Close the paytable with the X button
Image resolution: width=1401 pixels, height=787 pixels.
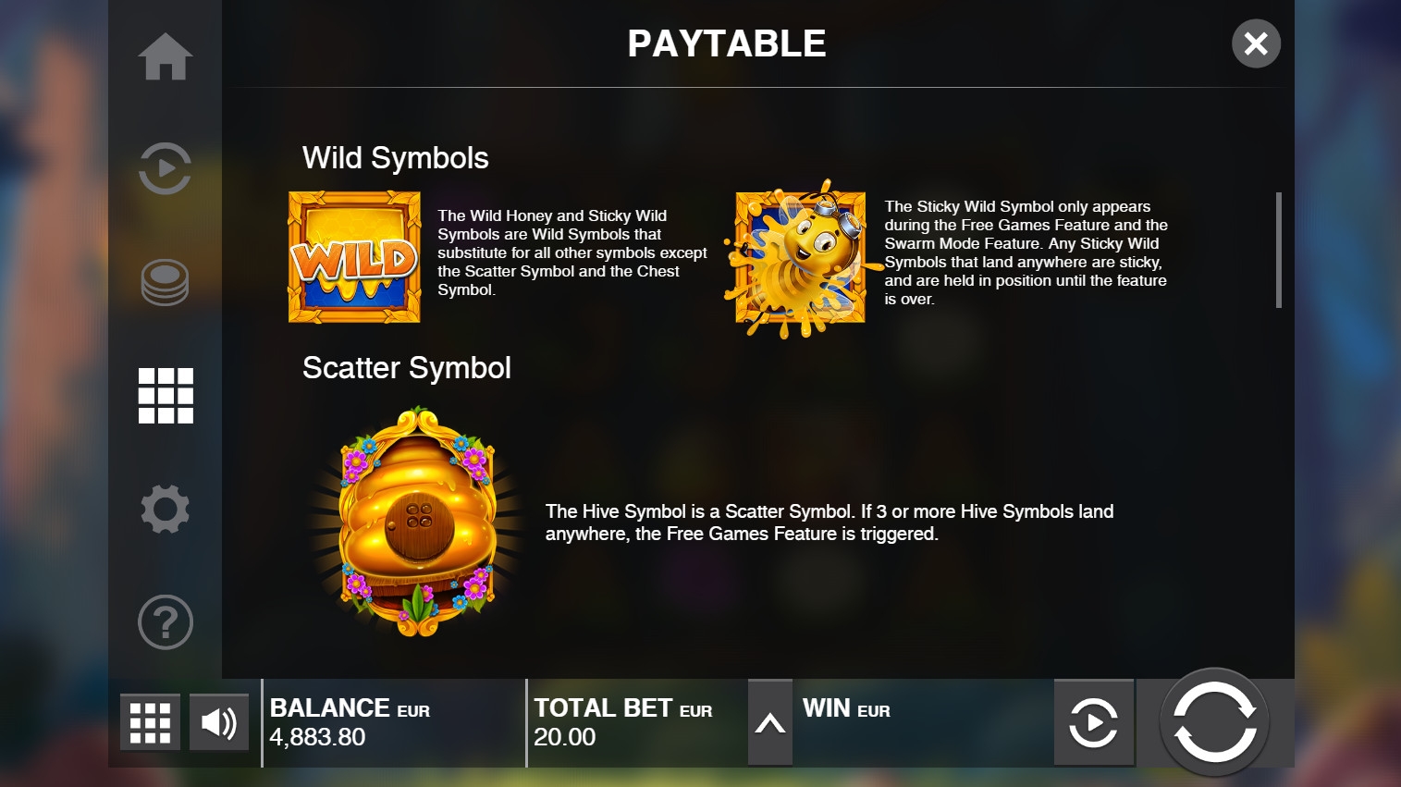1256,43
